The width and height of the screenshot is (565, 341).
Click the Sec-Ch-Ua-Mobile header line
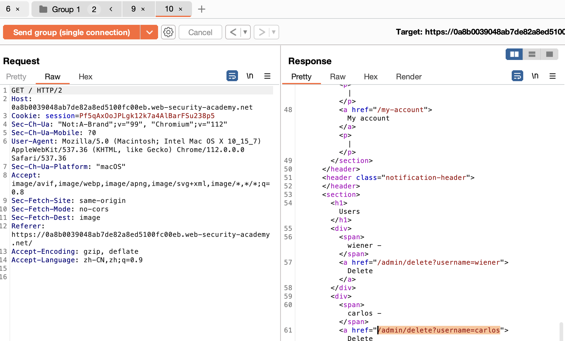click(54, 133)
